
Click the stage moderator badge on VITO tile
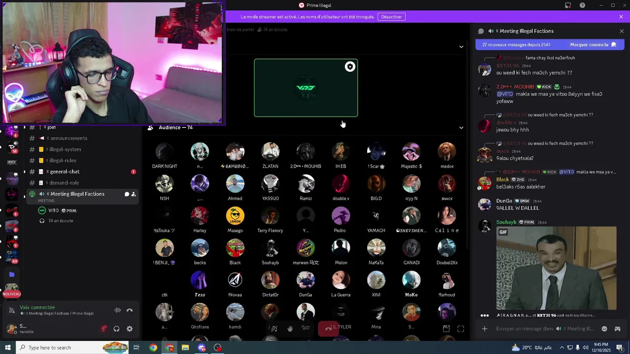pyautogui.click(x=350, y=67)
